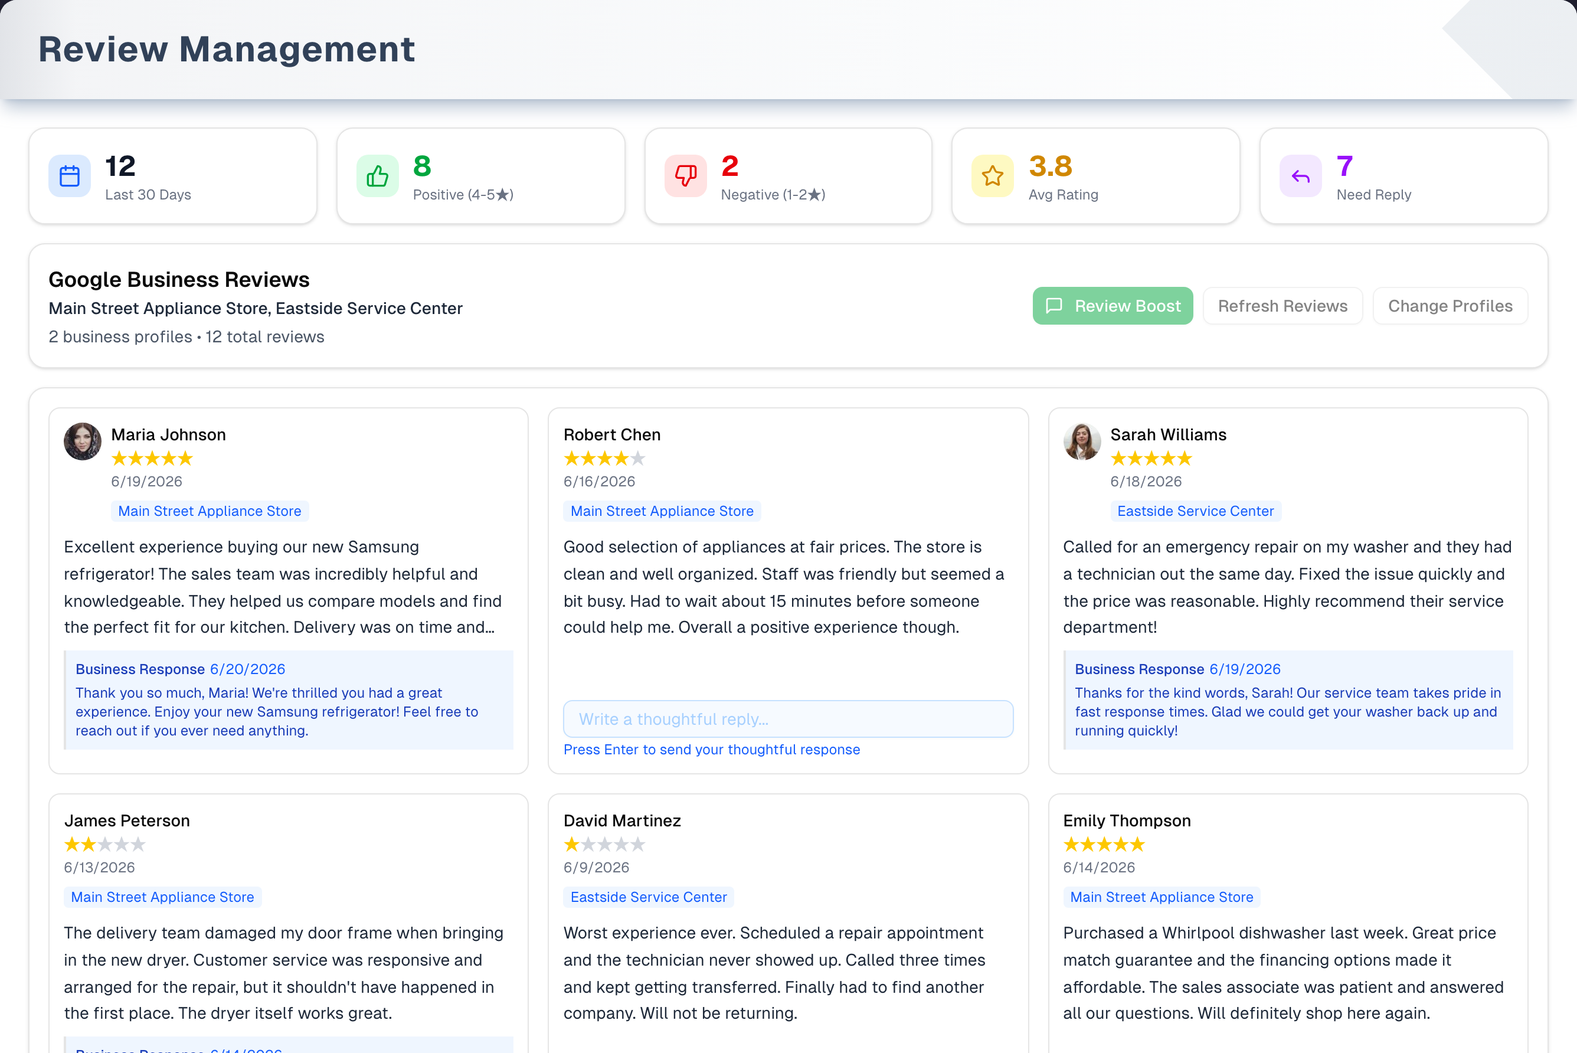Click David Martinez's 'Worst experience ever' review text
This screenshot has width=1577, height=1053.
(774, 973)
